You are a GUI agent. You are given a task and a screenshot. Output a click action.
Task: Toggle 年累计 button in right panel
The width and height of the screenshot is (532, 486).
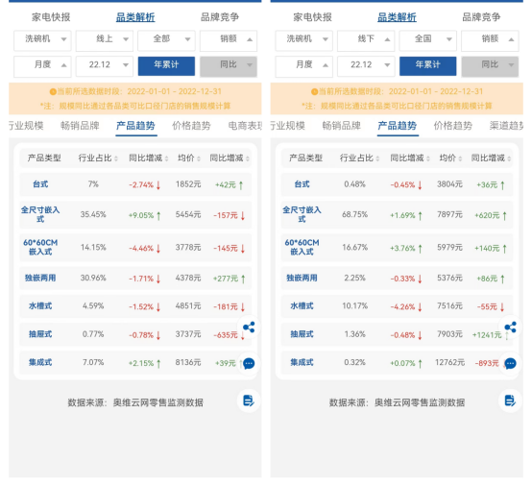pyautogui.click(x=428, y=66)
